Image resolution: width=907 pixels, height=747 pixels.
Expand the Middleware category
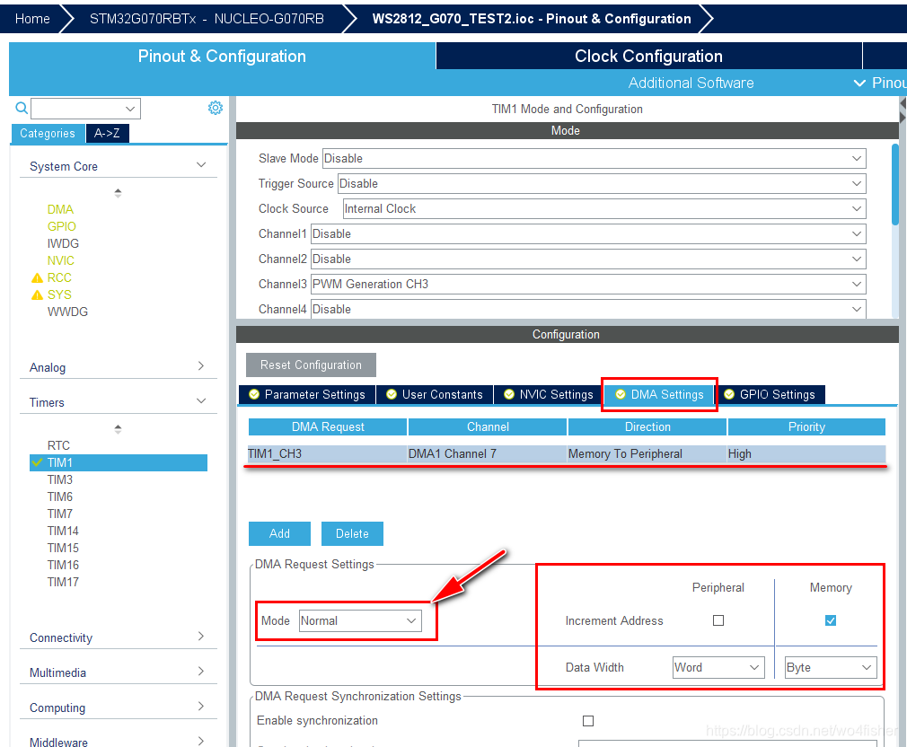pos(201,742)
